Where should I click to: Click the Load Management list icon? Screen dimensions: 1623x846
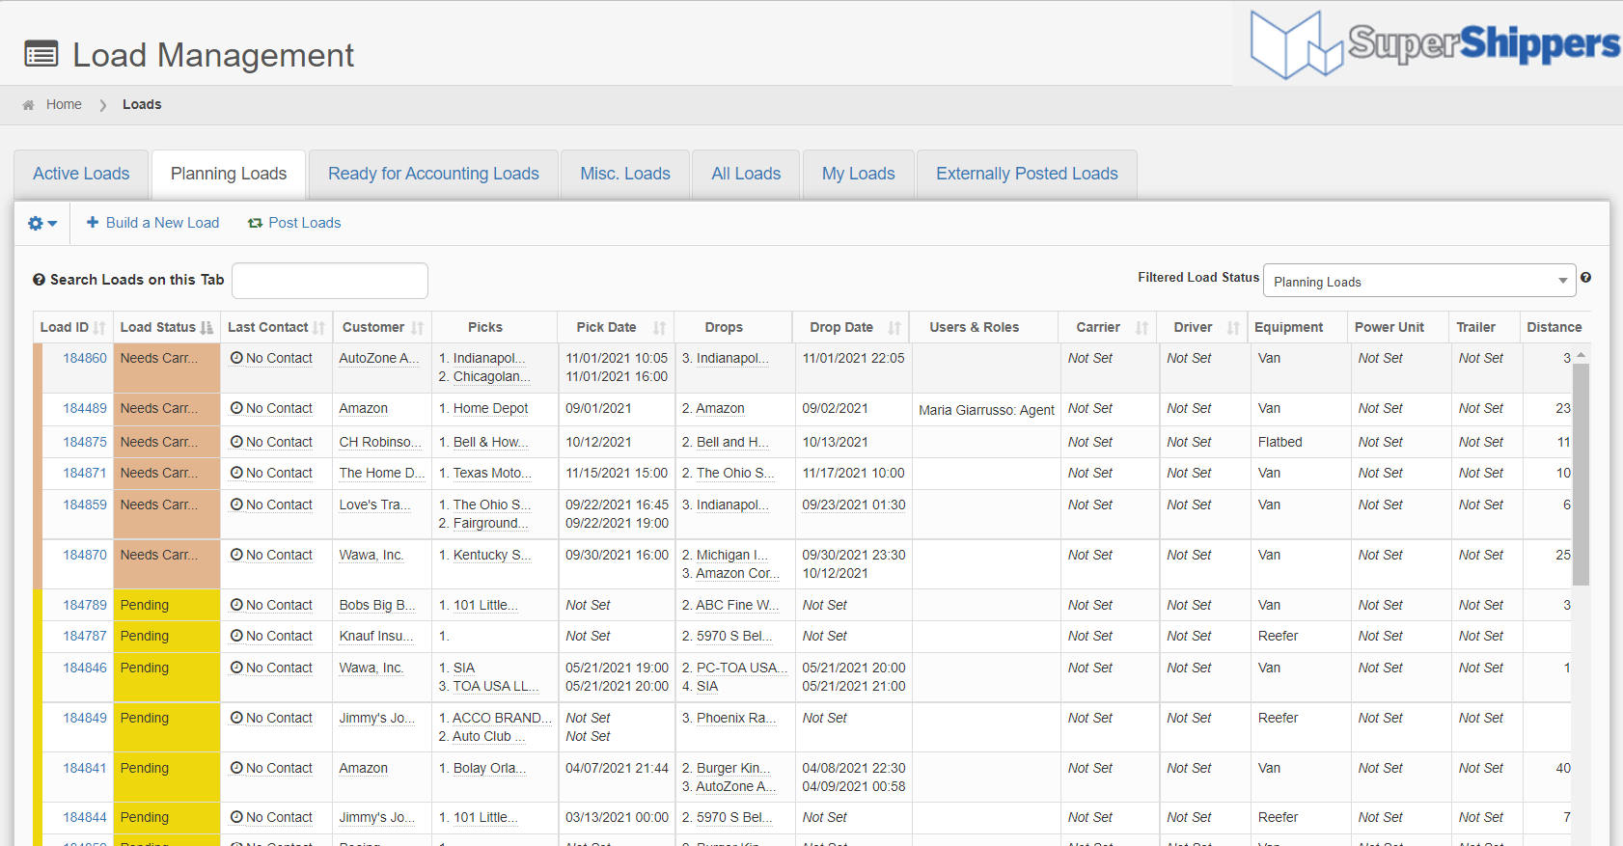pos(41,54)
